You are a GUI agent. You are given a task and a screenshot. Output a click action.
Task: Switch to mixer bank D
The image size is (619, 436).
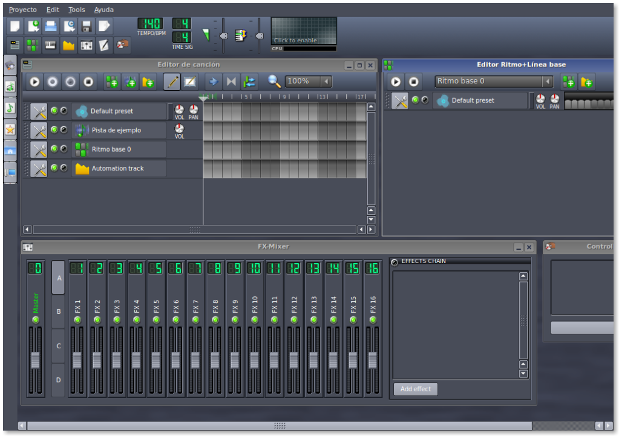pos(59,380)
